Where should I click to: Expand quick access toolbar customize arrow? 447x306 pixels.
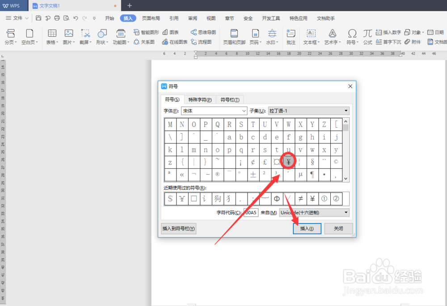click(x=94, y=18)
